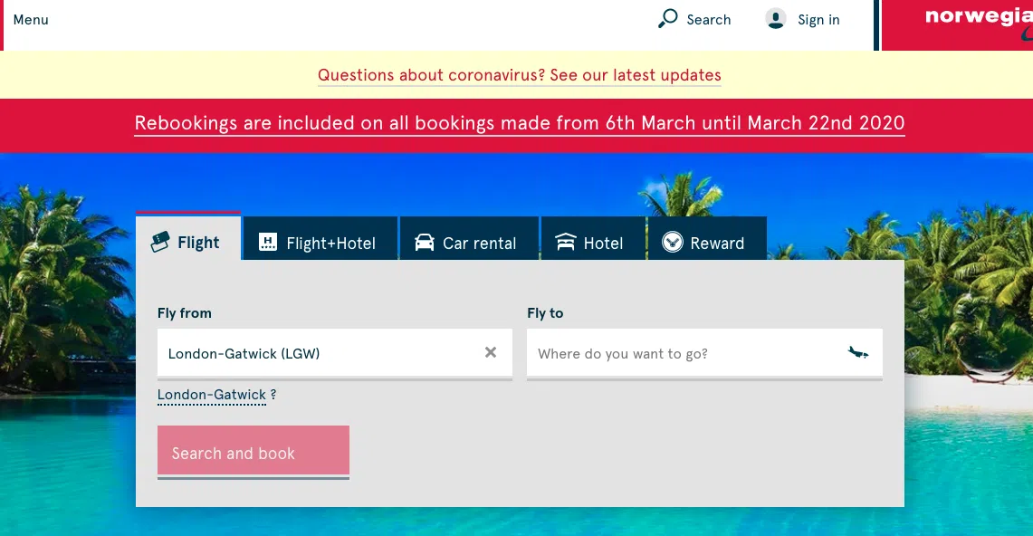
Task: Click the Flight+Hotel building icon
Action: coord(267,243)
